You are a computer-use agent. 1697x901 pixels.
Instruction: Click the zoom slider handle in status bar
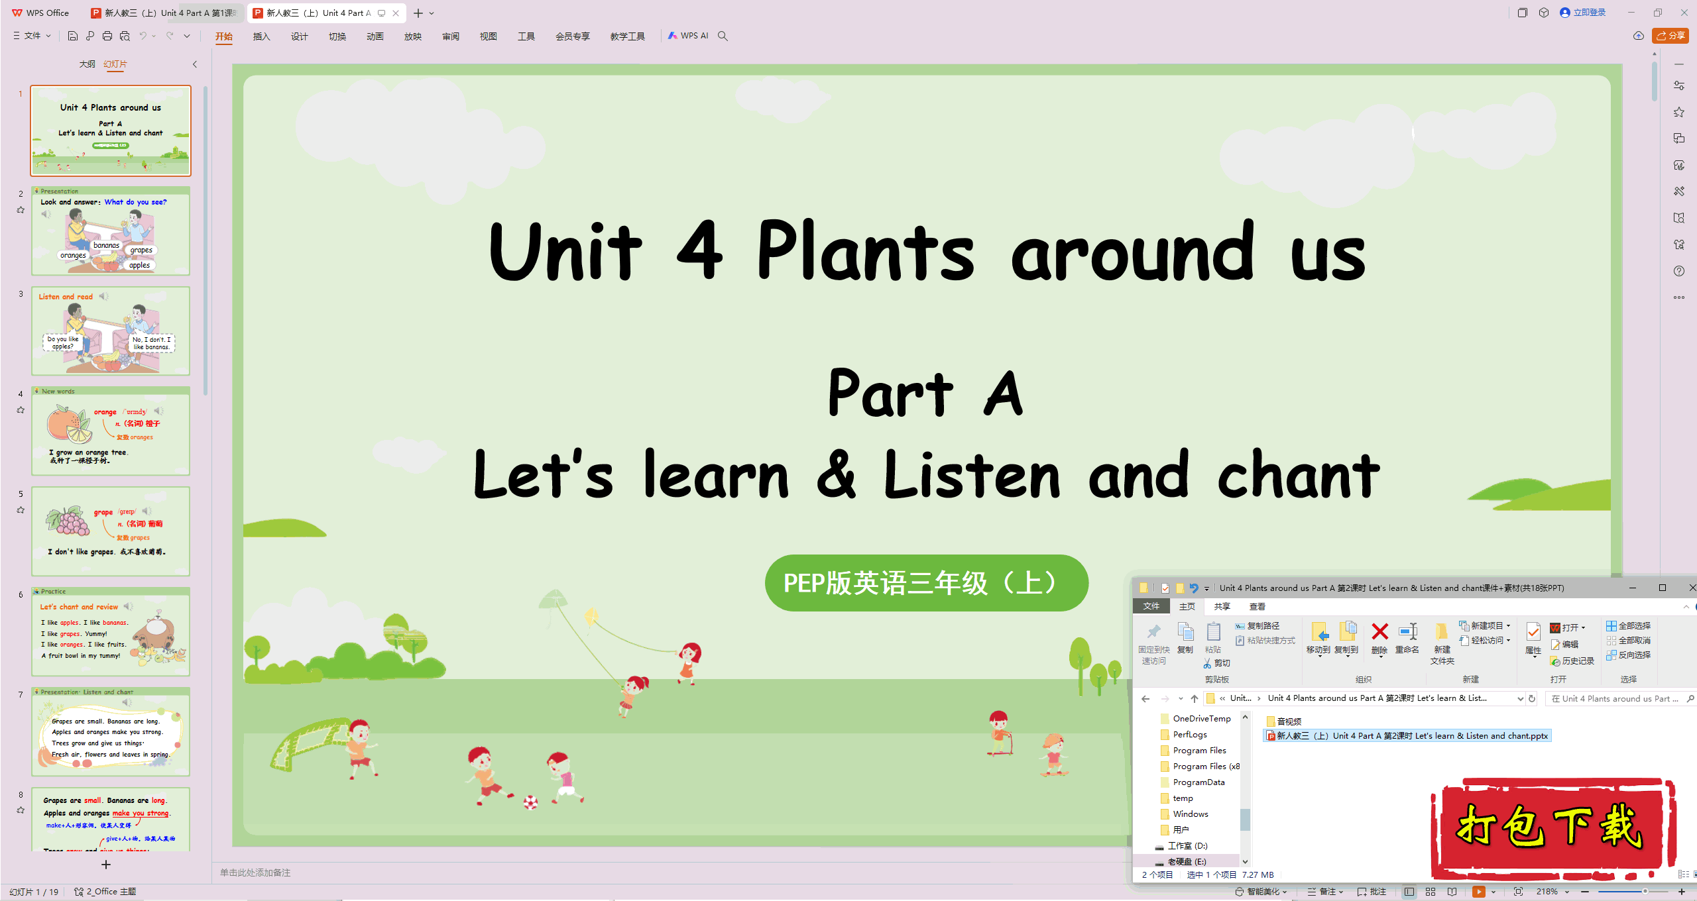tap(1645, 892)
